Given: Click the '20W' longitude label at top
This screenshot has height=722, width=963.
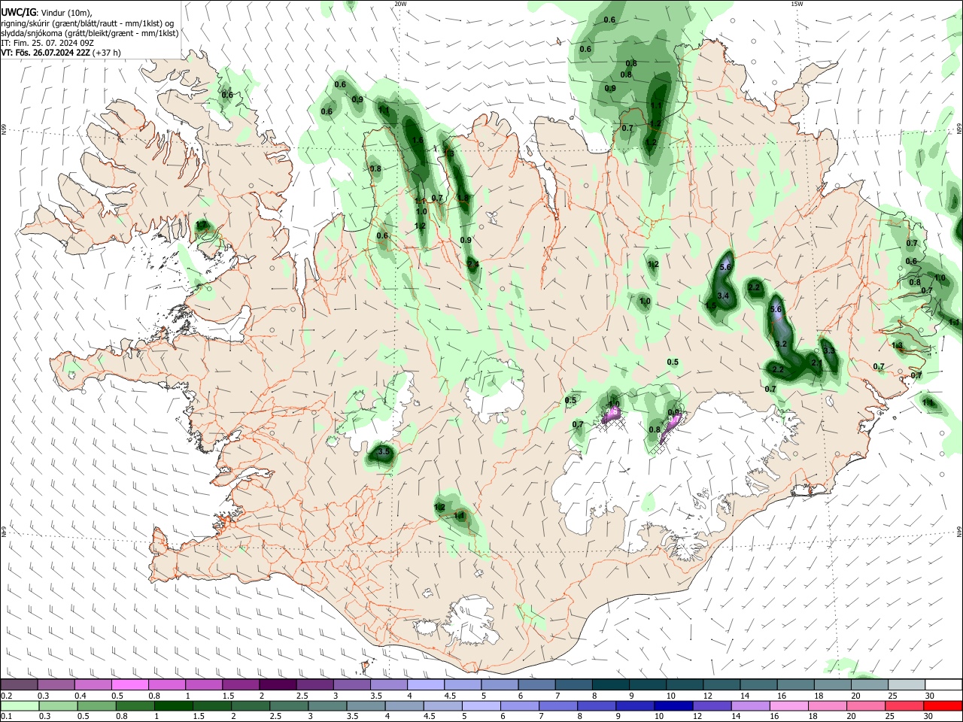Looking at the screenshot, I should (400, 4).
